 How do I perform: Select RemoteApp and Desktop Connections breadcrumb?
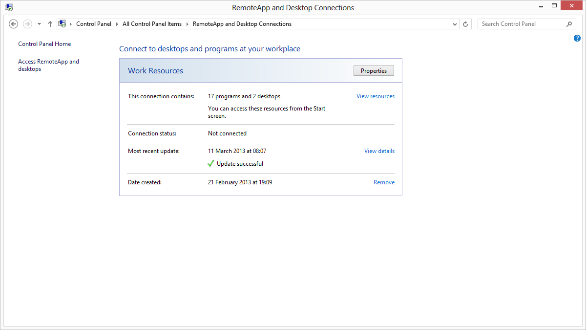click(242, 24)
